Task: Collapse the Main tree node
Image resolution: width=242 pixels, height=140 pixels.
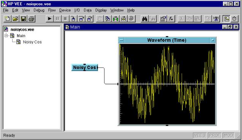Action: click(6, 36)
